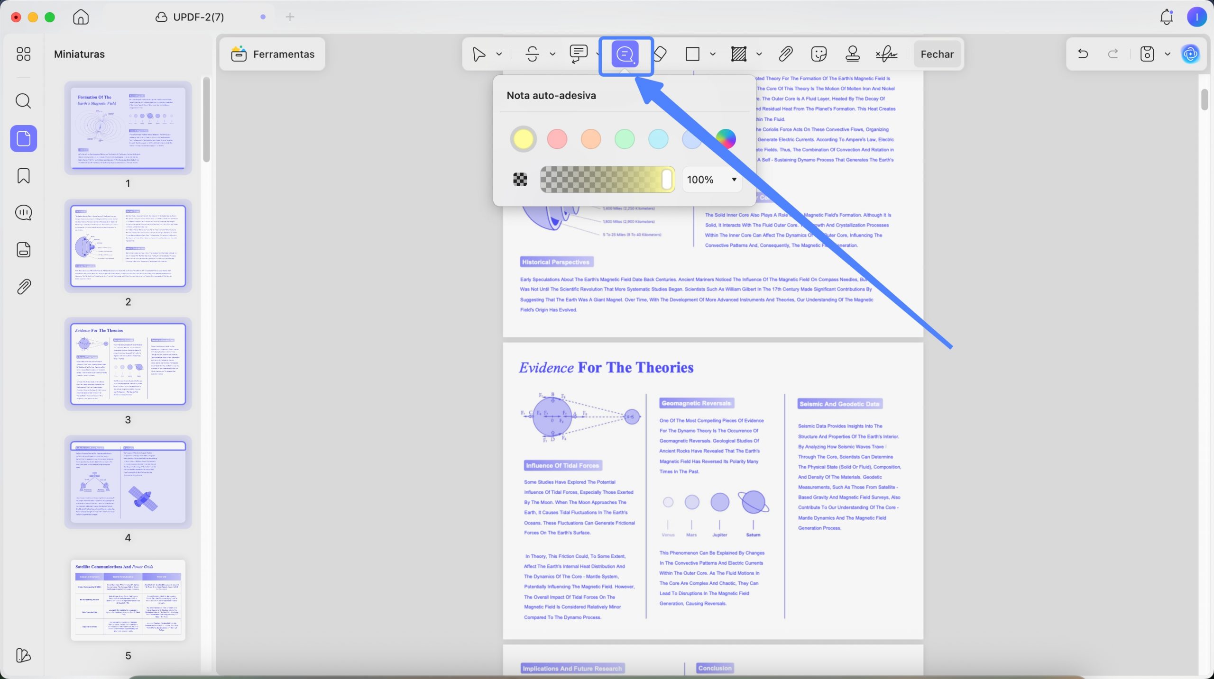The width and height of the screenshot is (1214, 679).
Task: Open page 3 thumbnail
Action: tap(128, 364)
